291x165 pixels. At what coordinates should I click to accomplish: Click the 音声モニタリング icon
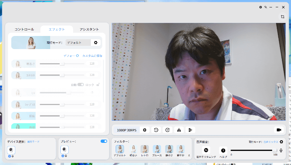[206, 150]
